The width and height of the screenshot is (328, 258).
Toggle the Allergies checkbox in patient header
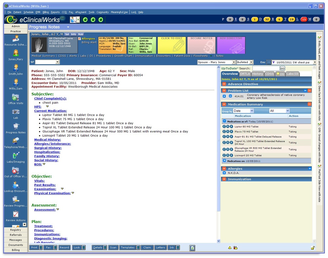(x=79, y=38)
